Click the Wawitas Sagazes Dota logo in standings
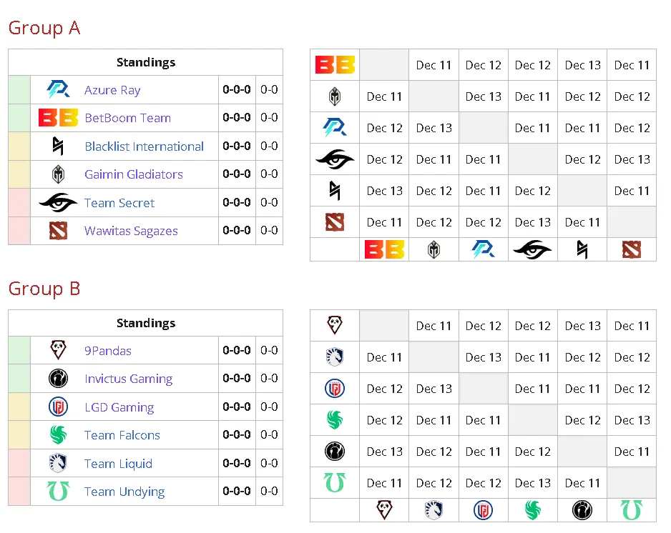Screen dimensions: 671x533 [x=58, y=231]
